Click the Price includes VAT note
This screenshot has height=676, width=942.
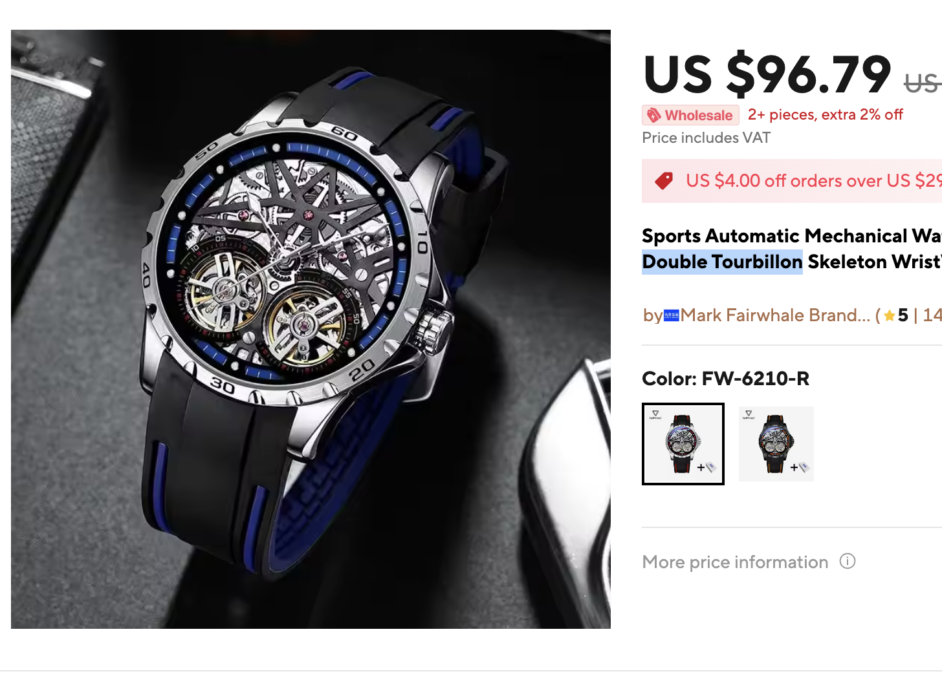click(706, 138)
